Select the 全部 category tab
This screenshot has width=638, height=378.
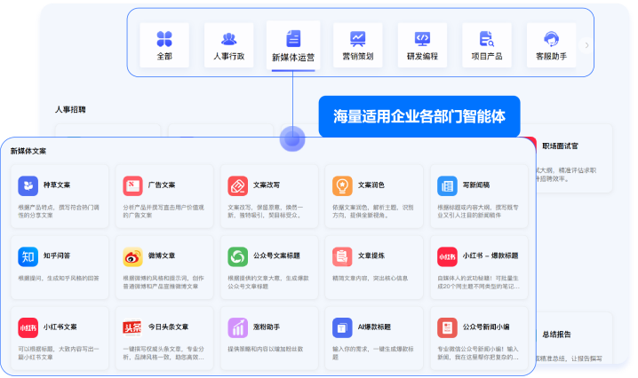[164, 45]
